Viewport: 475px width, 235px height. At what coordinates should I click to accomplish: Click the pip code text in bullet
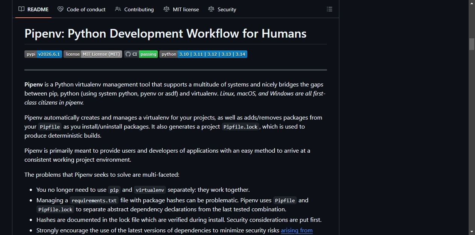pyautogui.click(x=114, y=190)
